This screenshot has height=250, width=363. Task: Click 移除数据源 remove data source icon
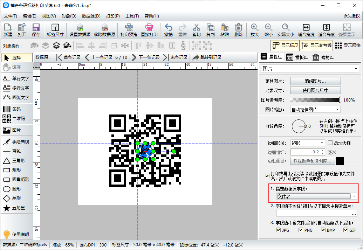coord(104,30)
